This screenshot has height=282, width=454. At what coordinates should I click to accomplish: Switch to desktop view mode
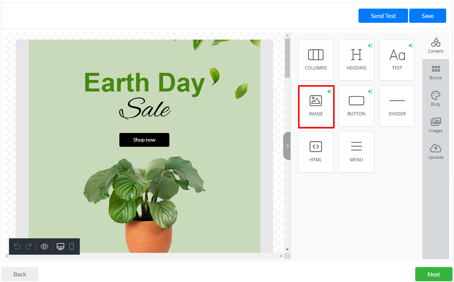pos(60,247)
